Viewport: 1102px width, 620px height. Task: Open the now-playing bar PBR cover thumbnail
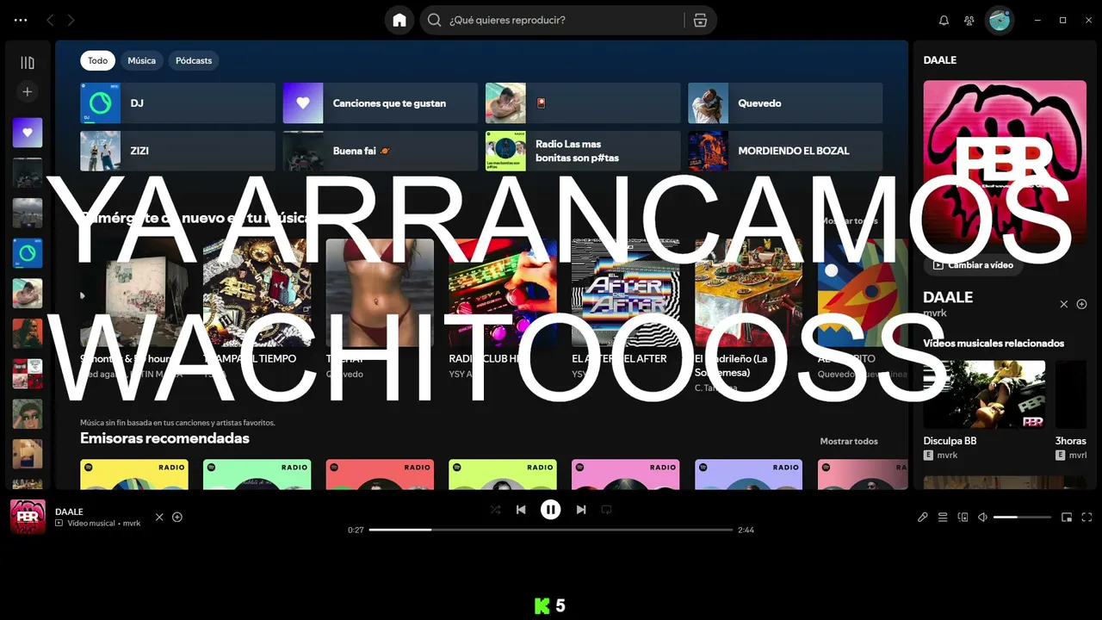click(28, 517)
